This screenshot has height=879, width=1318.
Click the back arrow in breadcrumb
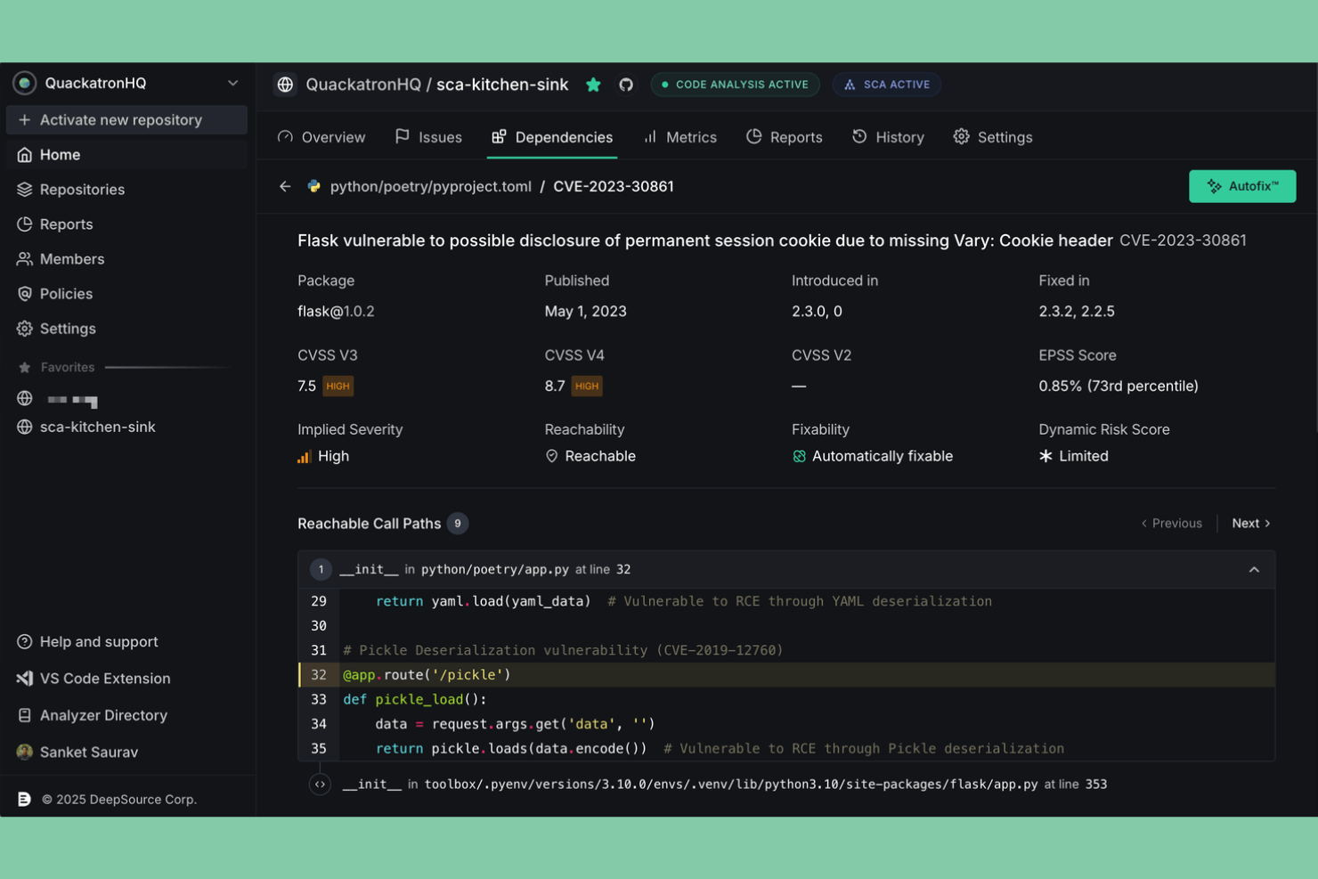click(285, 186)
